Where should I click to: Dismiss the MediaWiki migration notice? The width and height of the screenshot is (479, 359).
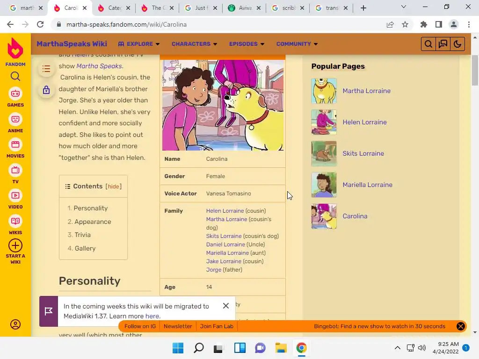point(226,306)
